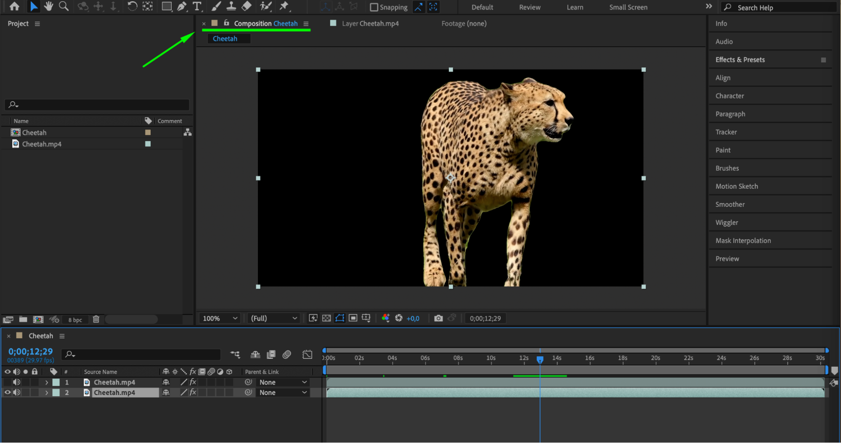Expand layer 1 properties arrow
841x443 pixels.
[x=47, y=382]
